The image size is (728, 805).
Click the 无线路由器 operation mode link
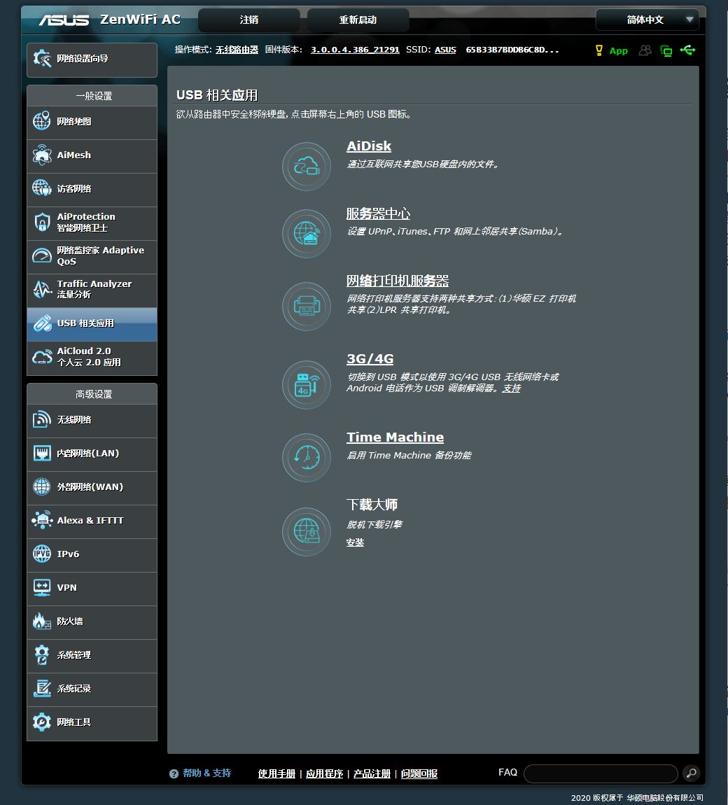[237, 50]
